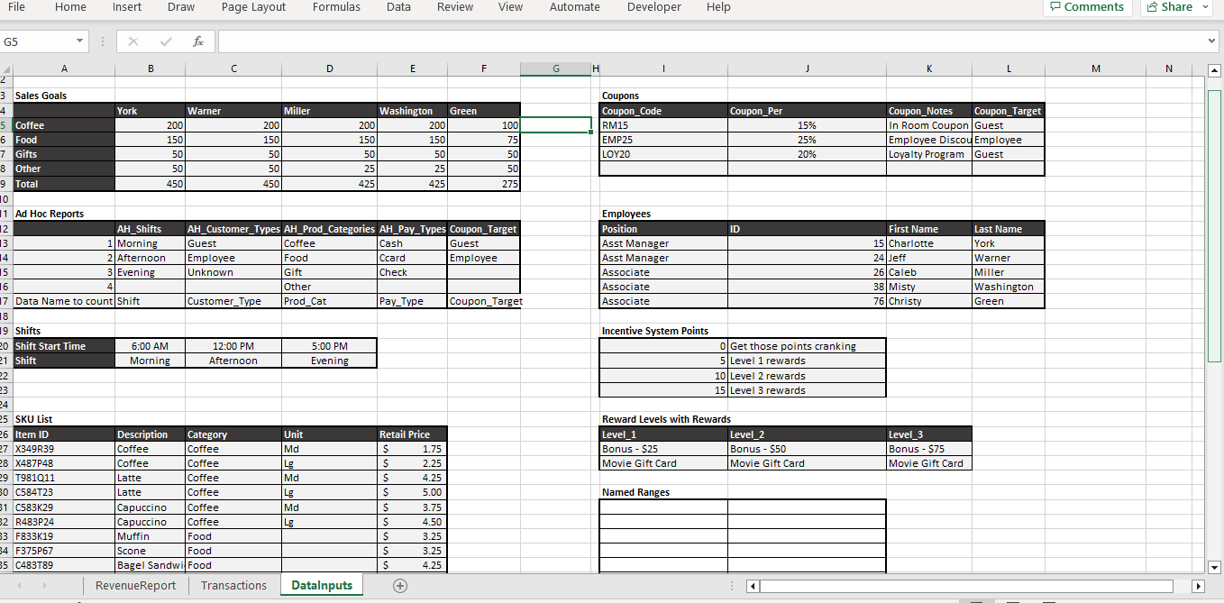This screenshot has height=603, width=1224.
Task: Click the Enter checkmark formula bar icon
Action: (x=166, y=42)
